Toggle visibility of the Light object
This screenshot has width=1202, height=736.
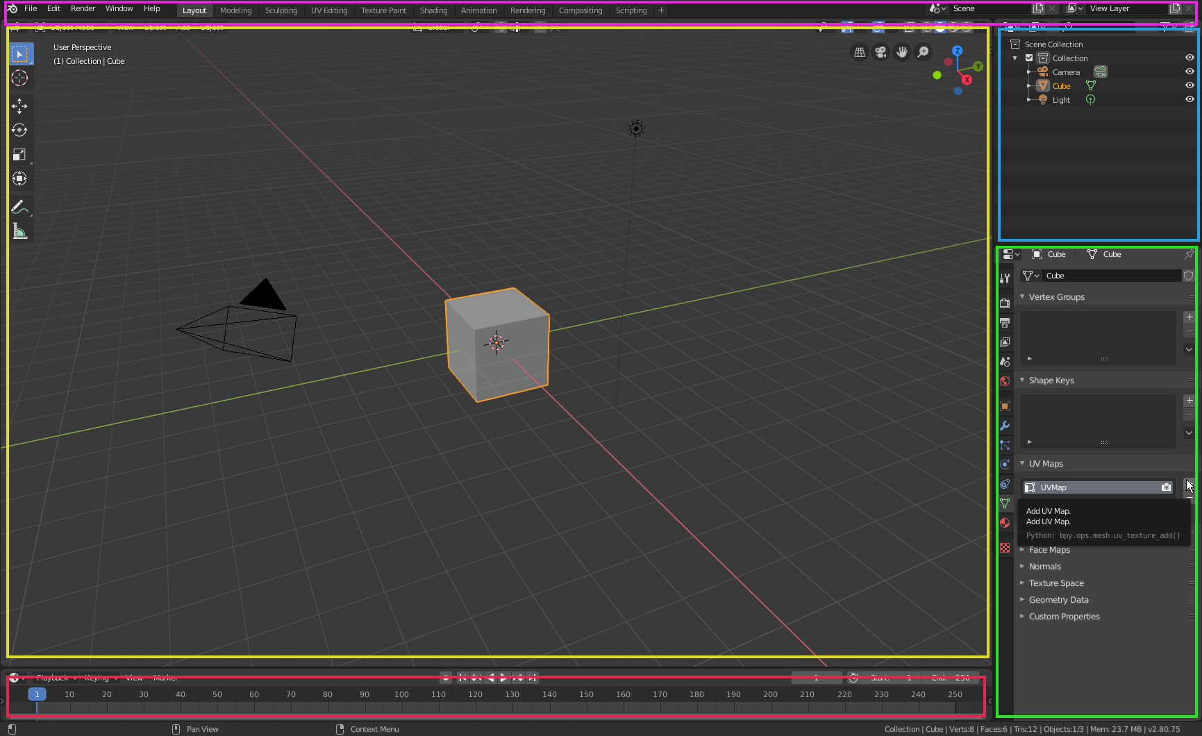1191,99
